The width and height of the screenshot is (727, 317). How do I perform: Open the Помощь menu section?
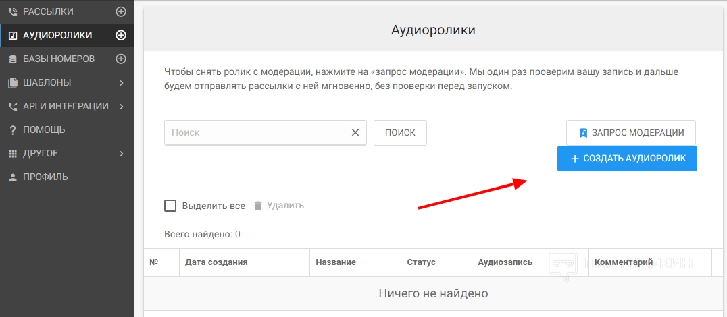pyautogui.click(x=67, y=130)
